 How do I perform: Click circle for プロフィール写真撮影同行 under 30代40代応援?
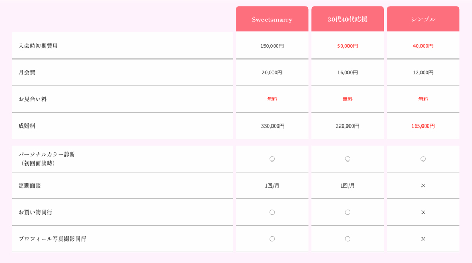click(x=347, y=239)
